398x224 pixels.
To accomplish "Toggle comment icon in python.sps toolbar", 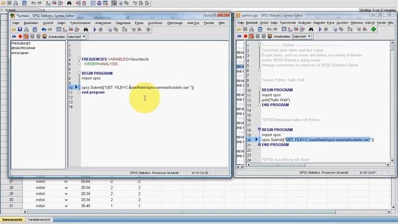I will pyautogui.click(x=251, y=36).
